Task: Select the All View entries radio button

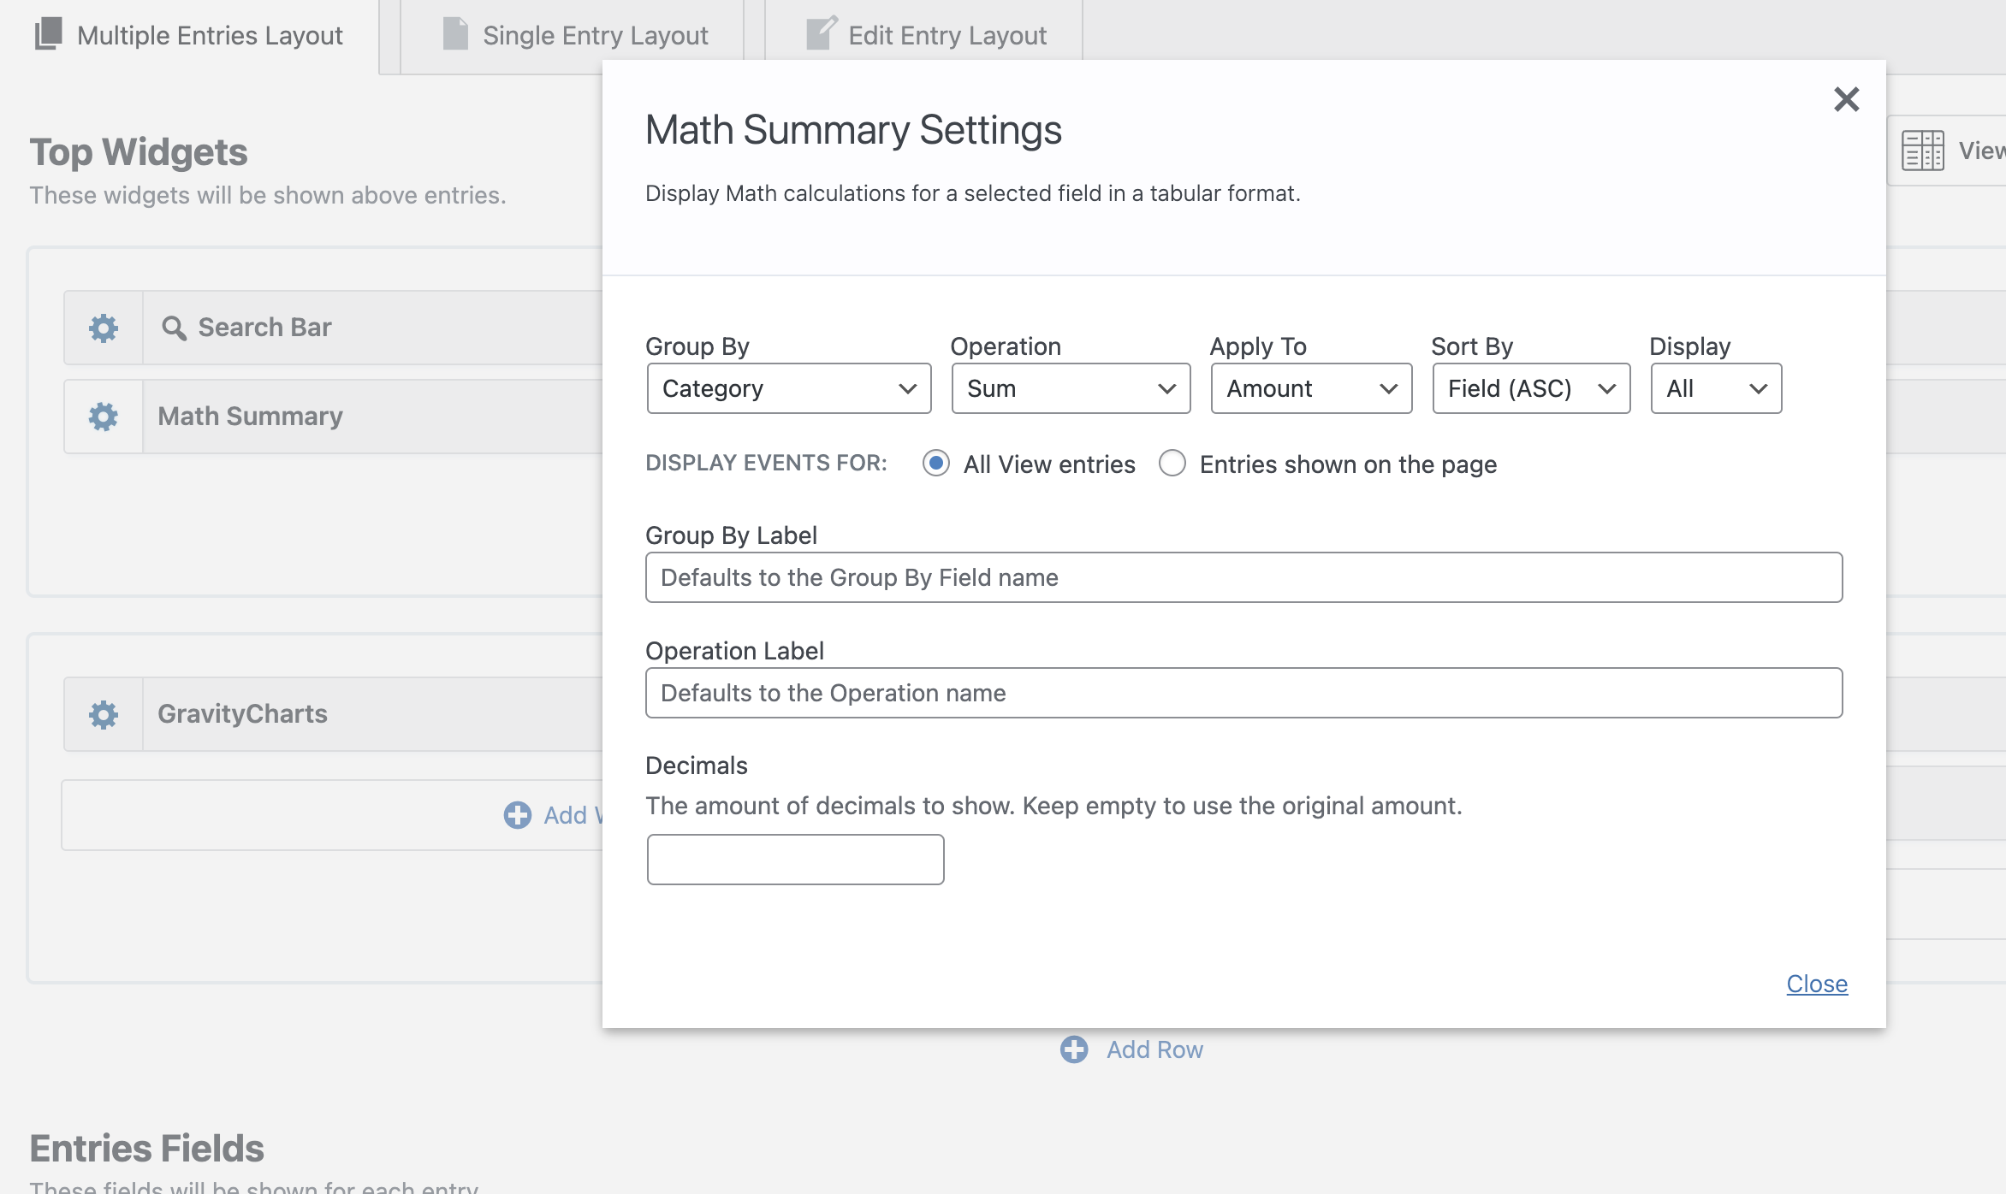Action: point(936,464)
